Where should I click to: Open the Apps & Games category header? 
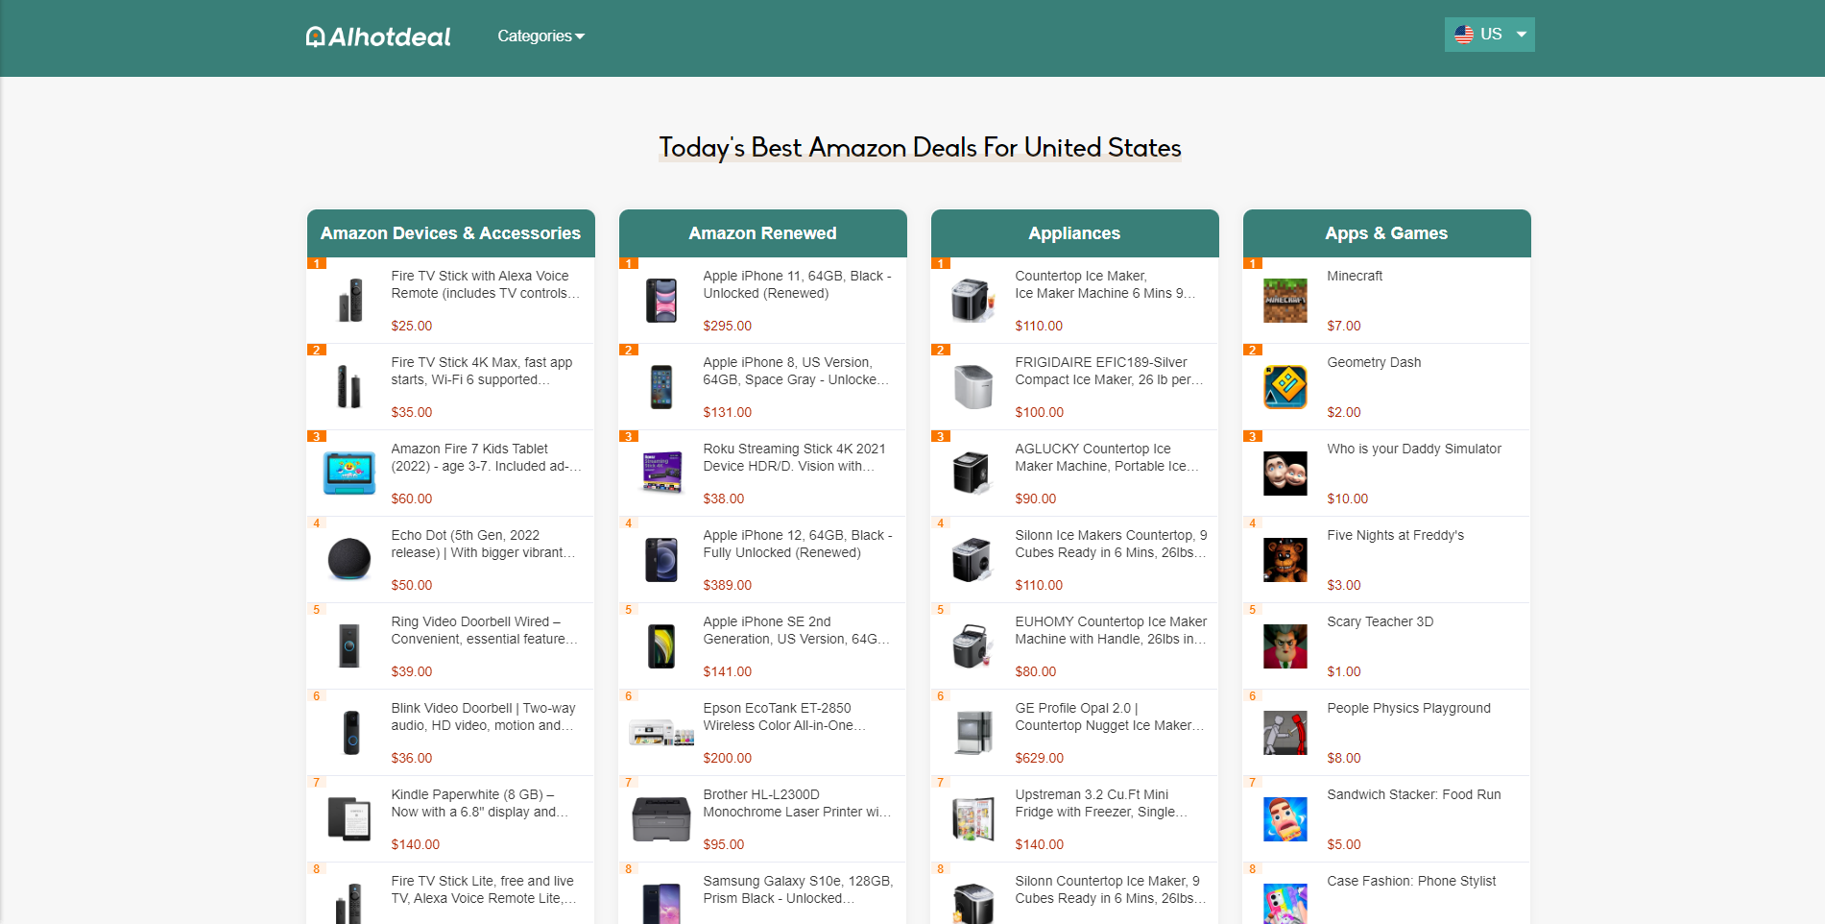point(1386,233)
